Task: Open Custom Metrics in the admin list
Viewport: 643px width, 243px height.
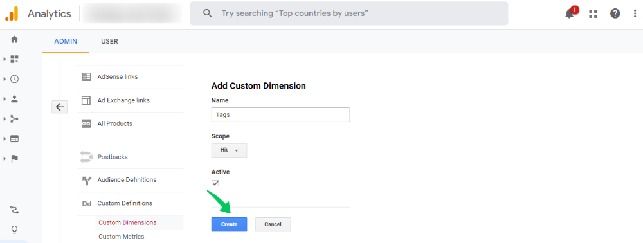Action: click(122, 237)
